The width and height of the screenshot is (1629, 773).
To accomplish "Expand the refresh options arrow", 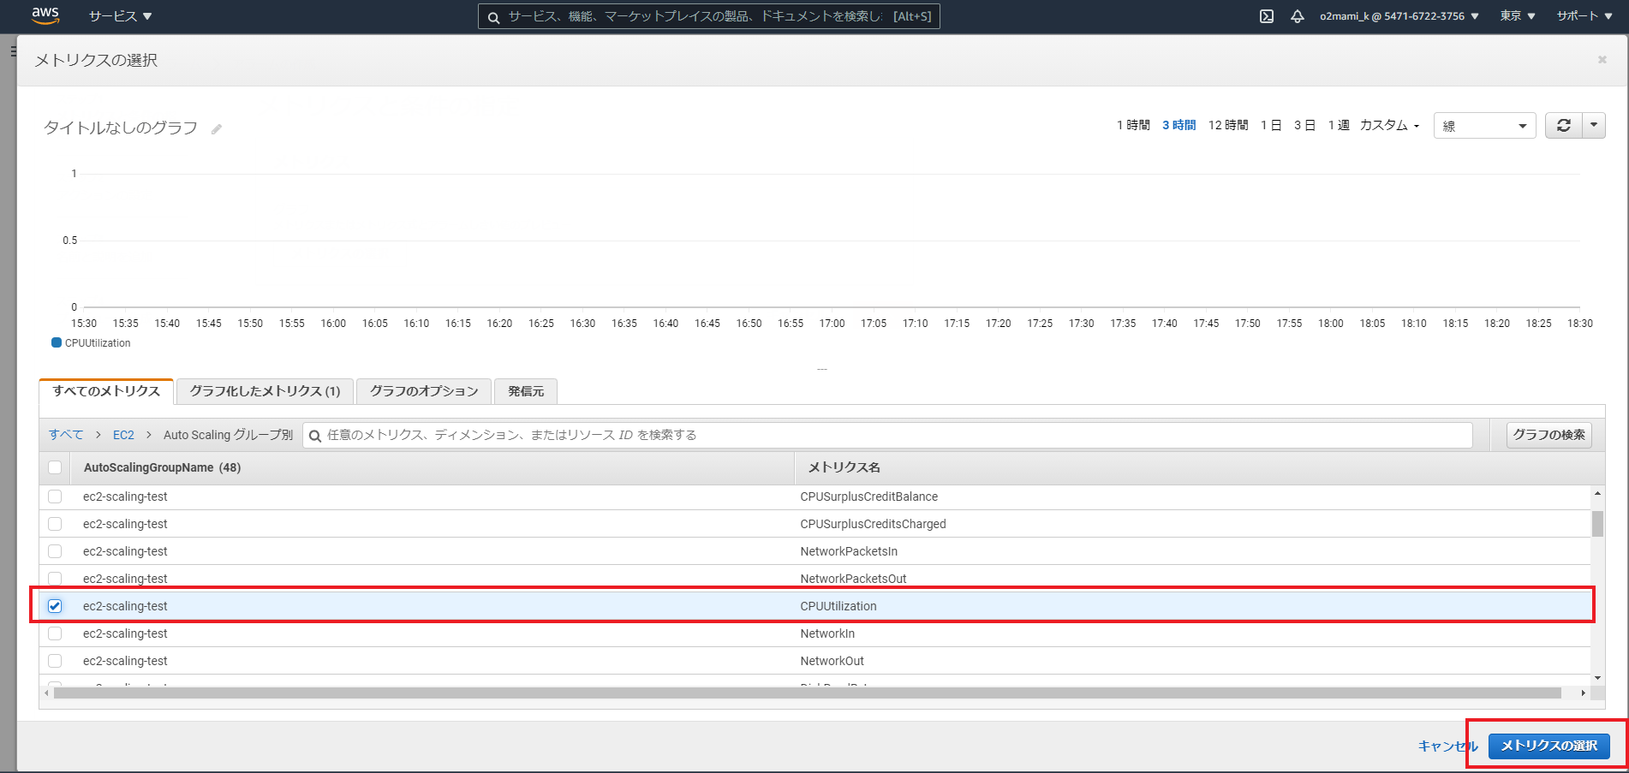I will [x=1594, y=126].
